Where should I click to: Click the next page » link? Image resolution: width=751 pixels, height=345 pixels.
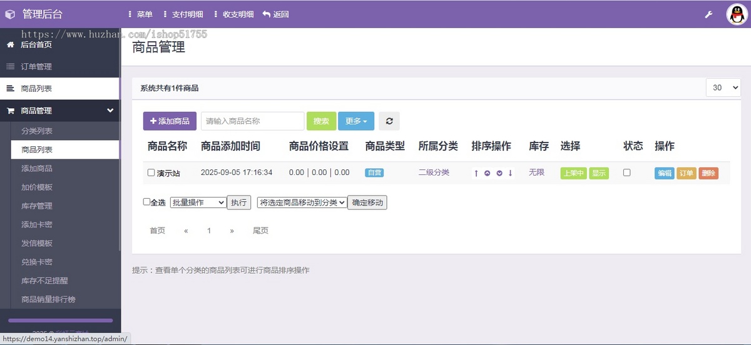point(232,231)
